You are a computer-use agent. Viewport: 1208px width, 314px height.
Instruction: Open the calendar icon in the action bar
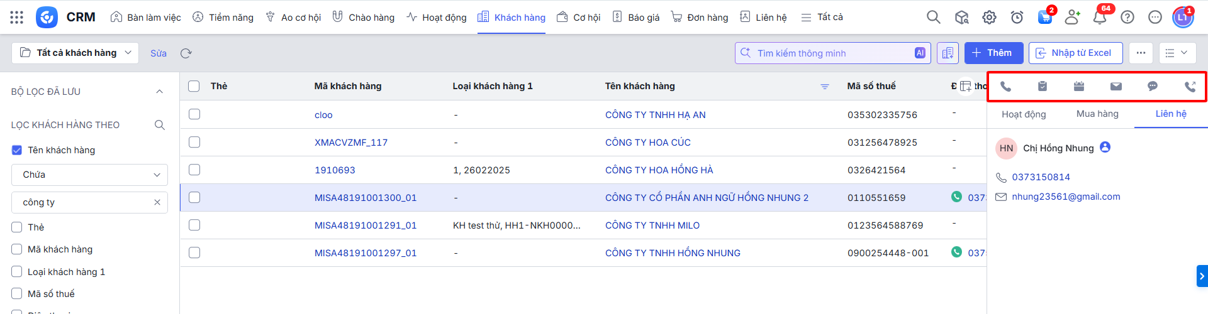click(x=1079, y=87)
